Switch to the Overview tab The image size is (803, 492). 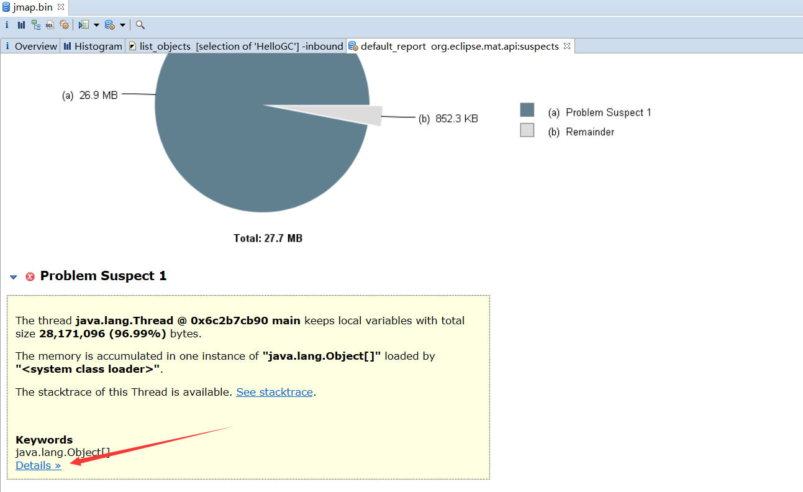31,46
